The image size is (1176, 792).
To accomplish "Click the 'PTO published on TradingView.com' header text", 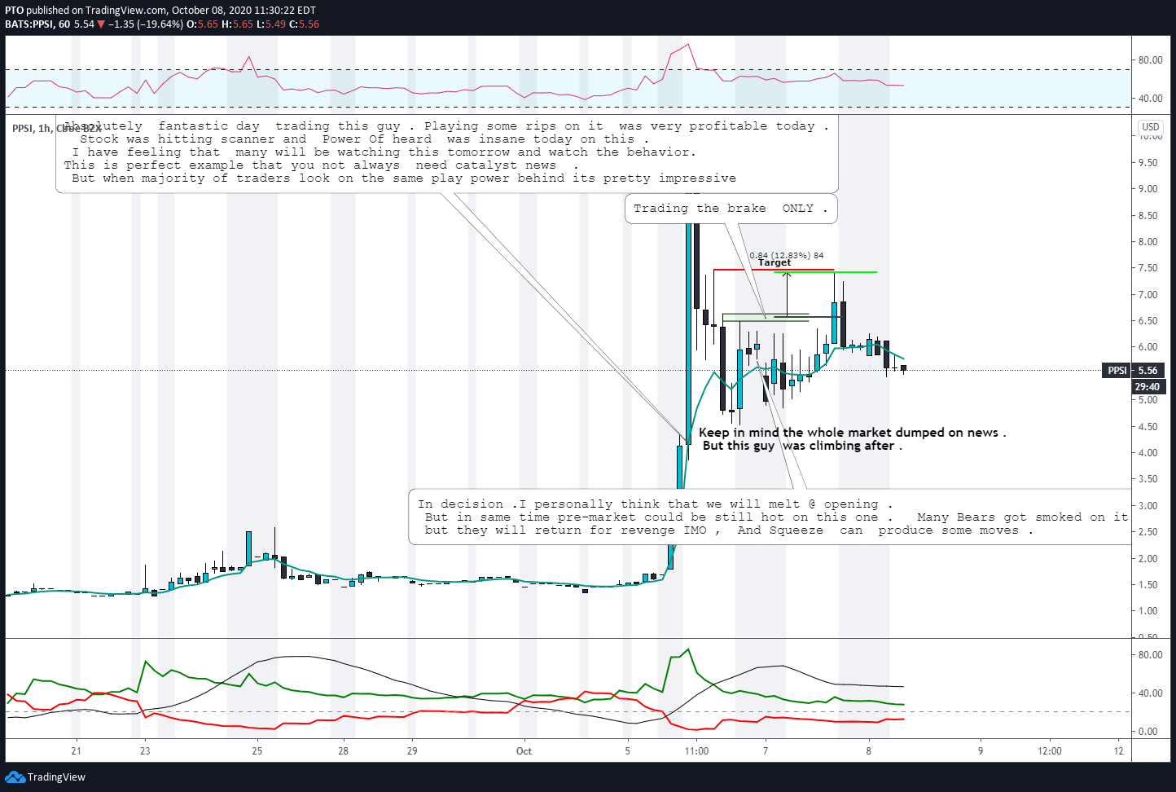I will tap(160, 11).
